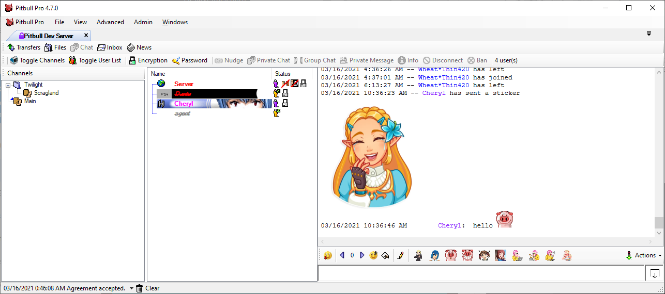Screen dimensions: 665x294
Task: Open the Inbox
Action: [x=110, y=47]
